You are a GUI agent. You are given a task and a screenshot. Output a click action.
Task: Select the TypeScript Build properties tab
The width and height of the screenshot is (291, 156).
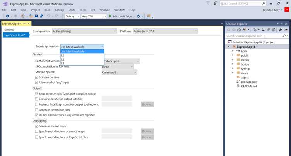pyautogui.click(x=16, y=35)
